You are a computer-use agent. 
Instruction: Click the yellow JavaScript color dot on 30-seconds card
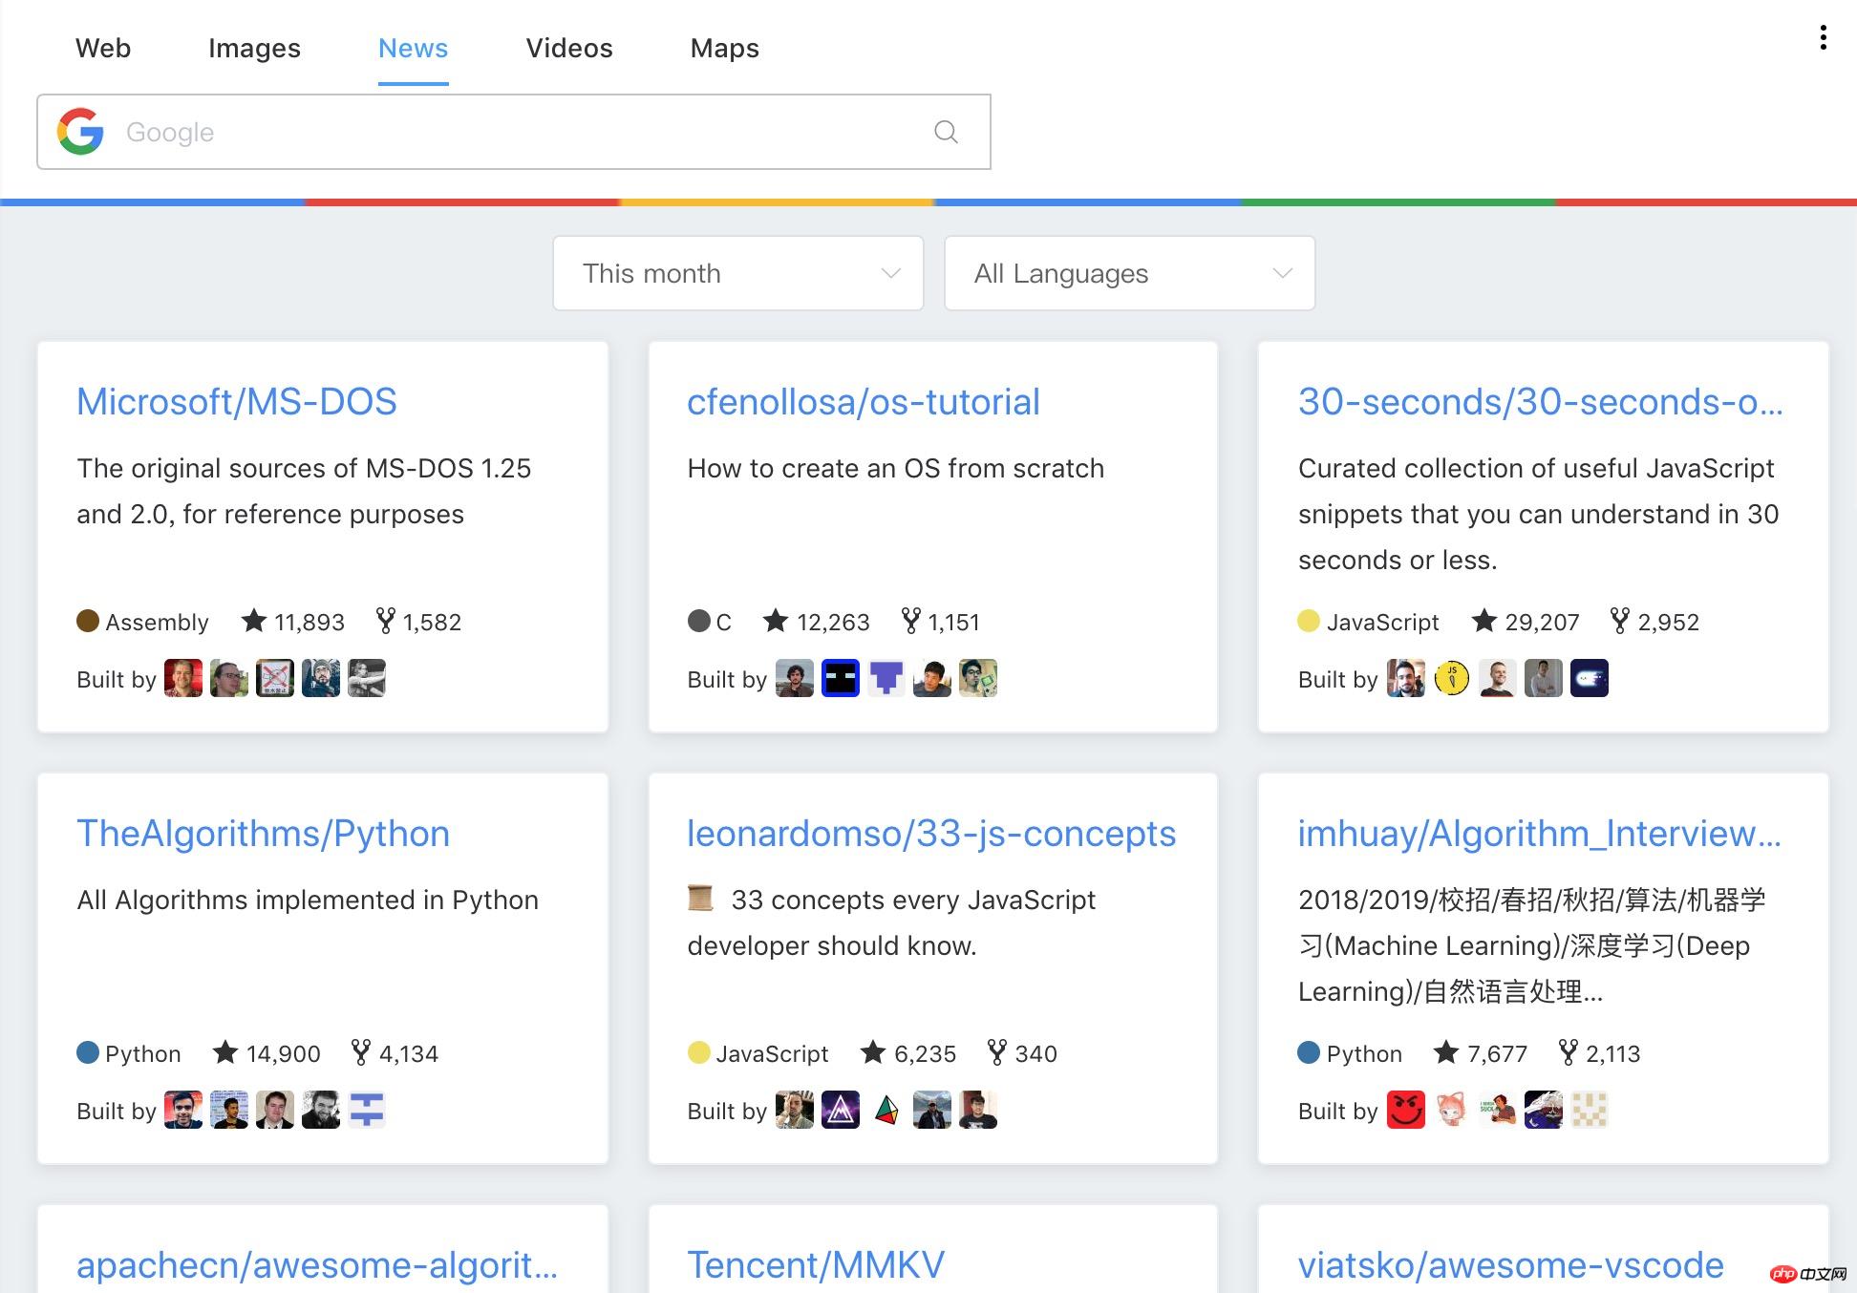tap(1309, 622)
